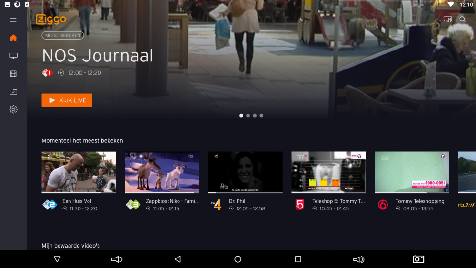This screenshot has width=476, height=268.
Task: Tap the recent apps square button
Action: tap(298, 259)
